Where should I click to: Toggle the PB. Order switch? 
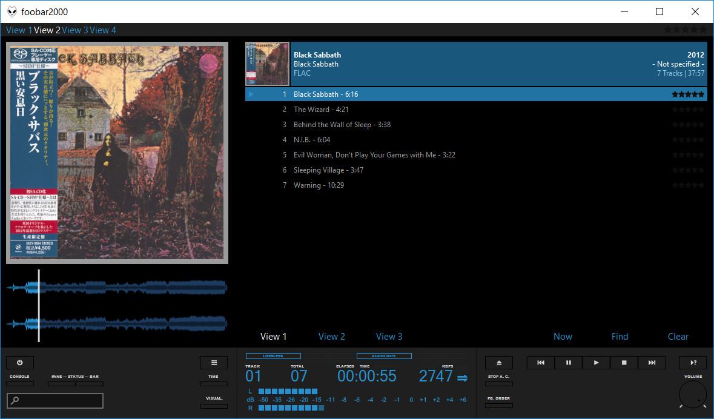(498, 406)
